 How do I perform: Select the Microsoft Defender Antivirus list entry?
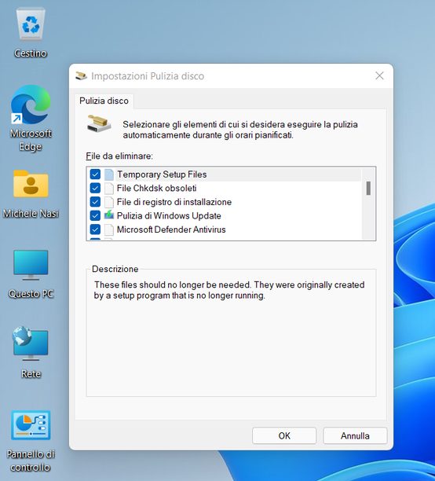tap(224, 229)
